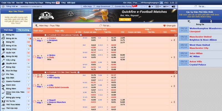The image size is (222, 111).
Task: Select the Bóng Chày baseball icon
Action: pos(3,49)
